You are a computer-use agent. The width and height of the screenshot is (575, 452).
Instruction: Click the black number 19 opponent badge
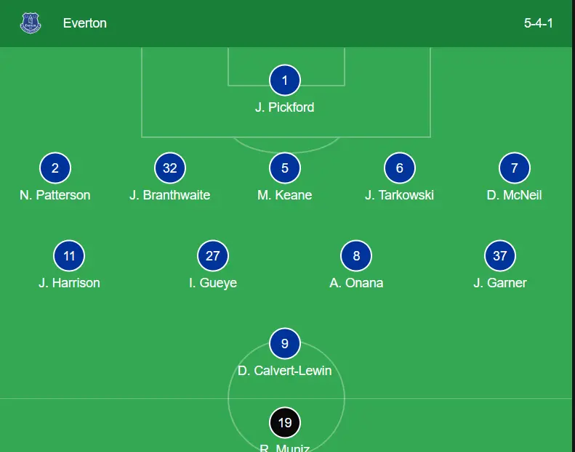coord(285,422)
